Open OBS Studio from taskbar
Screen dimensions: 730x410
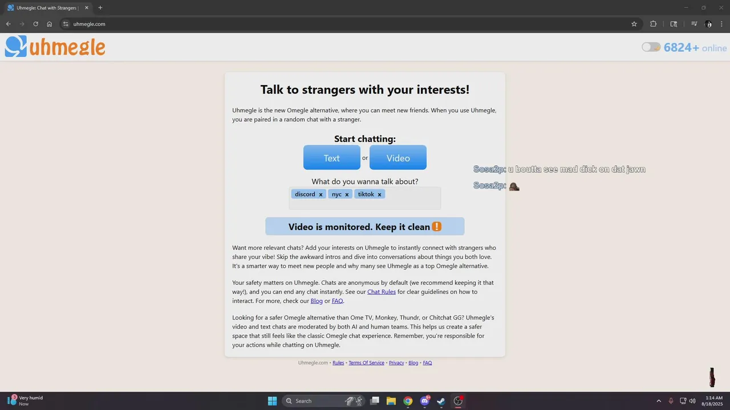(458, 401)
